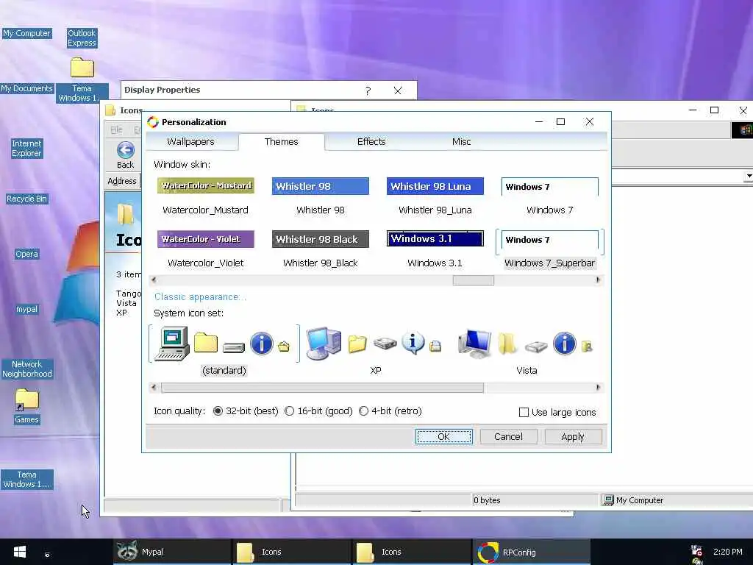
Task: Click the window skin list's right scroll arrow
Action: point(598,280)
